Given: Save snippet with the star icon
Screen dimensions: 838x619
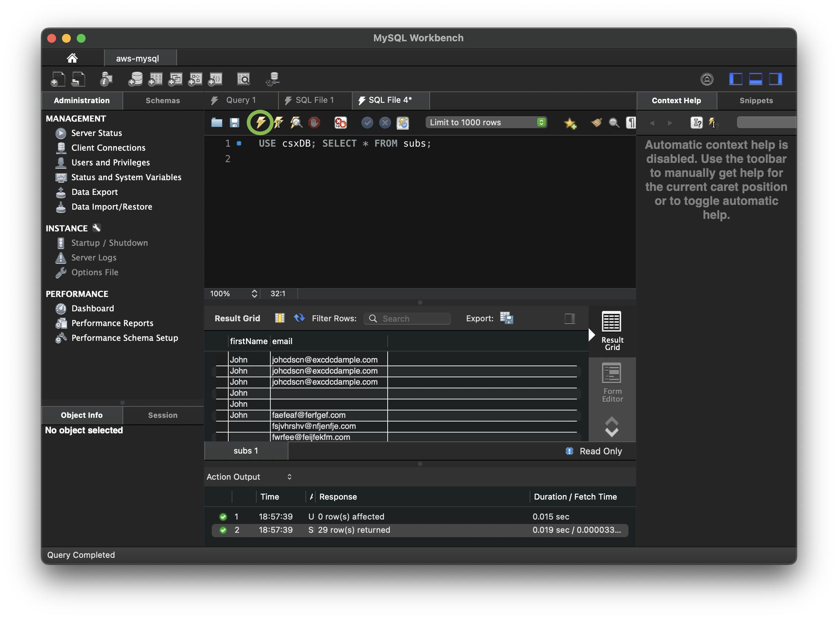Looking at the screenshot, I should [570, 123].
